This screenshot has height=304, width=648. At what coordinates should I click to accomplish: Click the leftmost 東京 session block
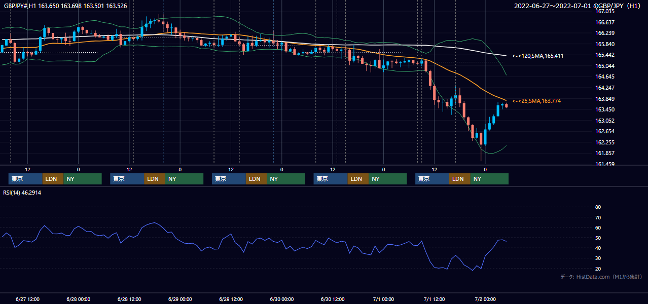click(25, 179)
